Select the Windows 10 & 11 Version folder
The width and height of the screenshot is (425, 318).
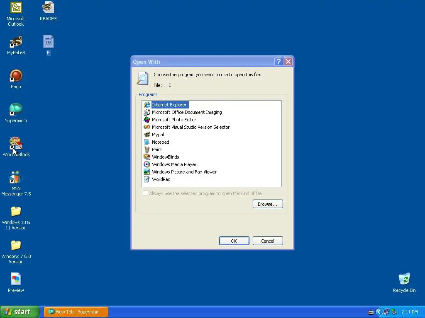click(16, 218)
